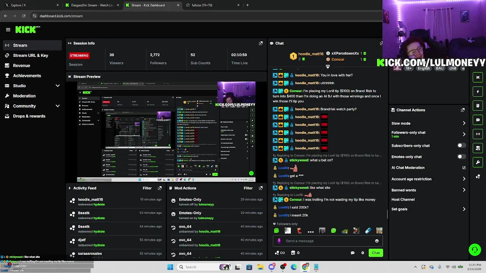
Task: Toggle Subscribers-only chat switch
Action: point(461,146)
